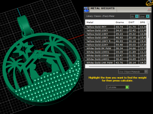Image resolution: width=153 pixels, height=114 pixels.
Task: Close the Metal Weights panel
Action: 149,9
